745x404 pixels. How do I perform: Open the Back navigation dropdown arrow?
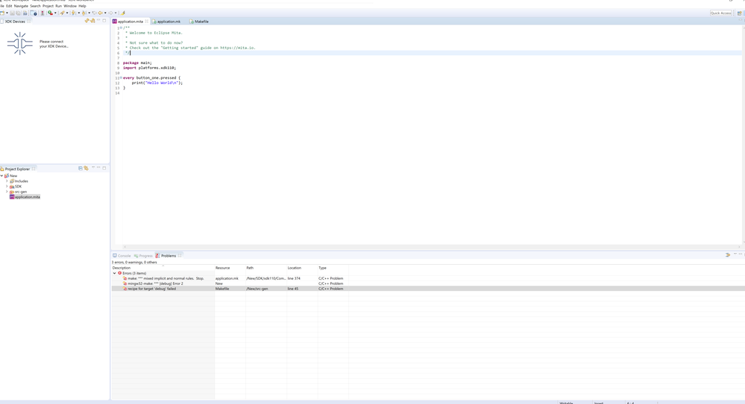tap(105, 13)
